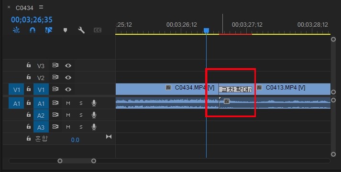This screenshot has width=341, height=172.
Task: Toggle A1 track targeting
Action: [41, 103]
